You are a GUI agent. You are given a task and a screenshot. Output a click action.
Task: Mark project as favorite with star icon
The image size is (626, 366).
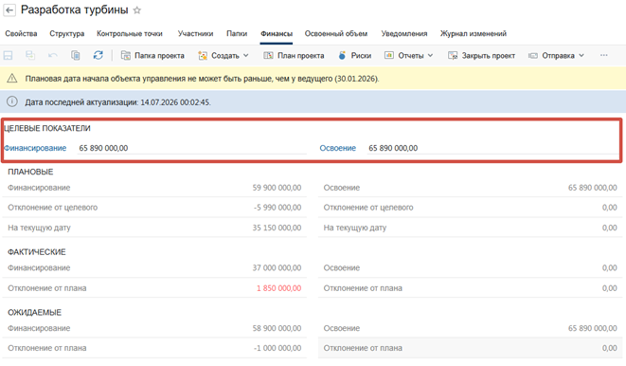[137, 10]
